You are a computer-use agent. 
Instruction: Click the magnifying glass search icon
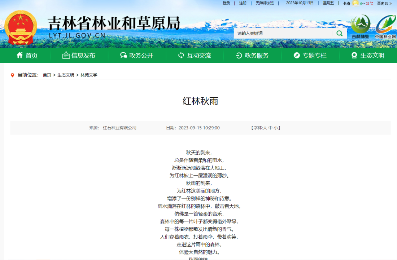[x=339, y=33]
